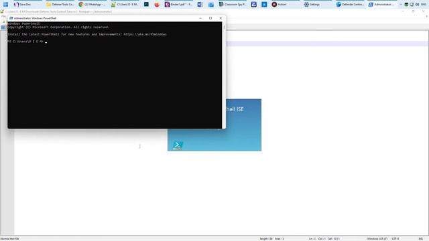Screen dimensions: 429x241
Task: Open the Word taskbar icon
Action: pyautogui.click(x=200, y=5)
